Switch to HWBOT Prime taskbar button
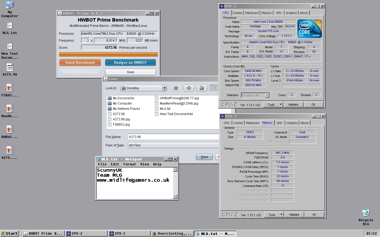The height and width of the screenshot is (237, 380). pyautogui.click(x=43, y=233)
